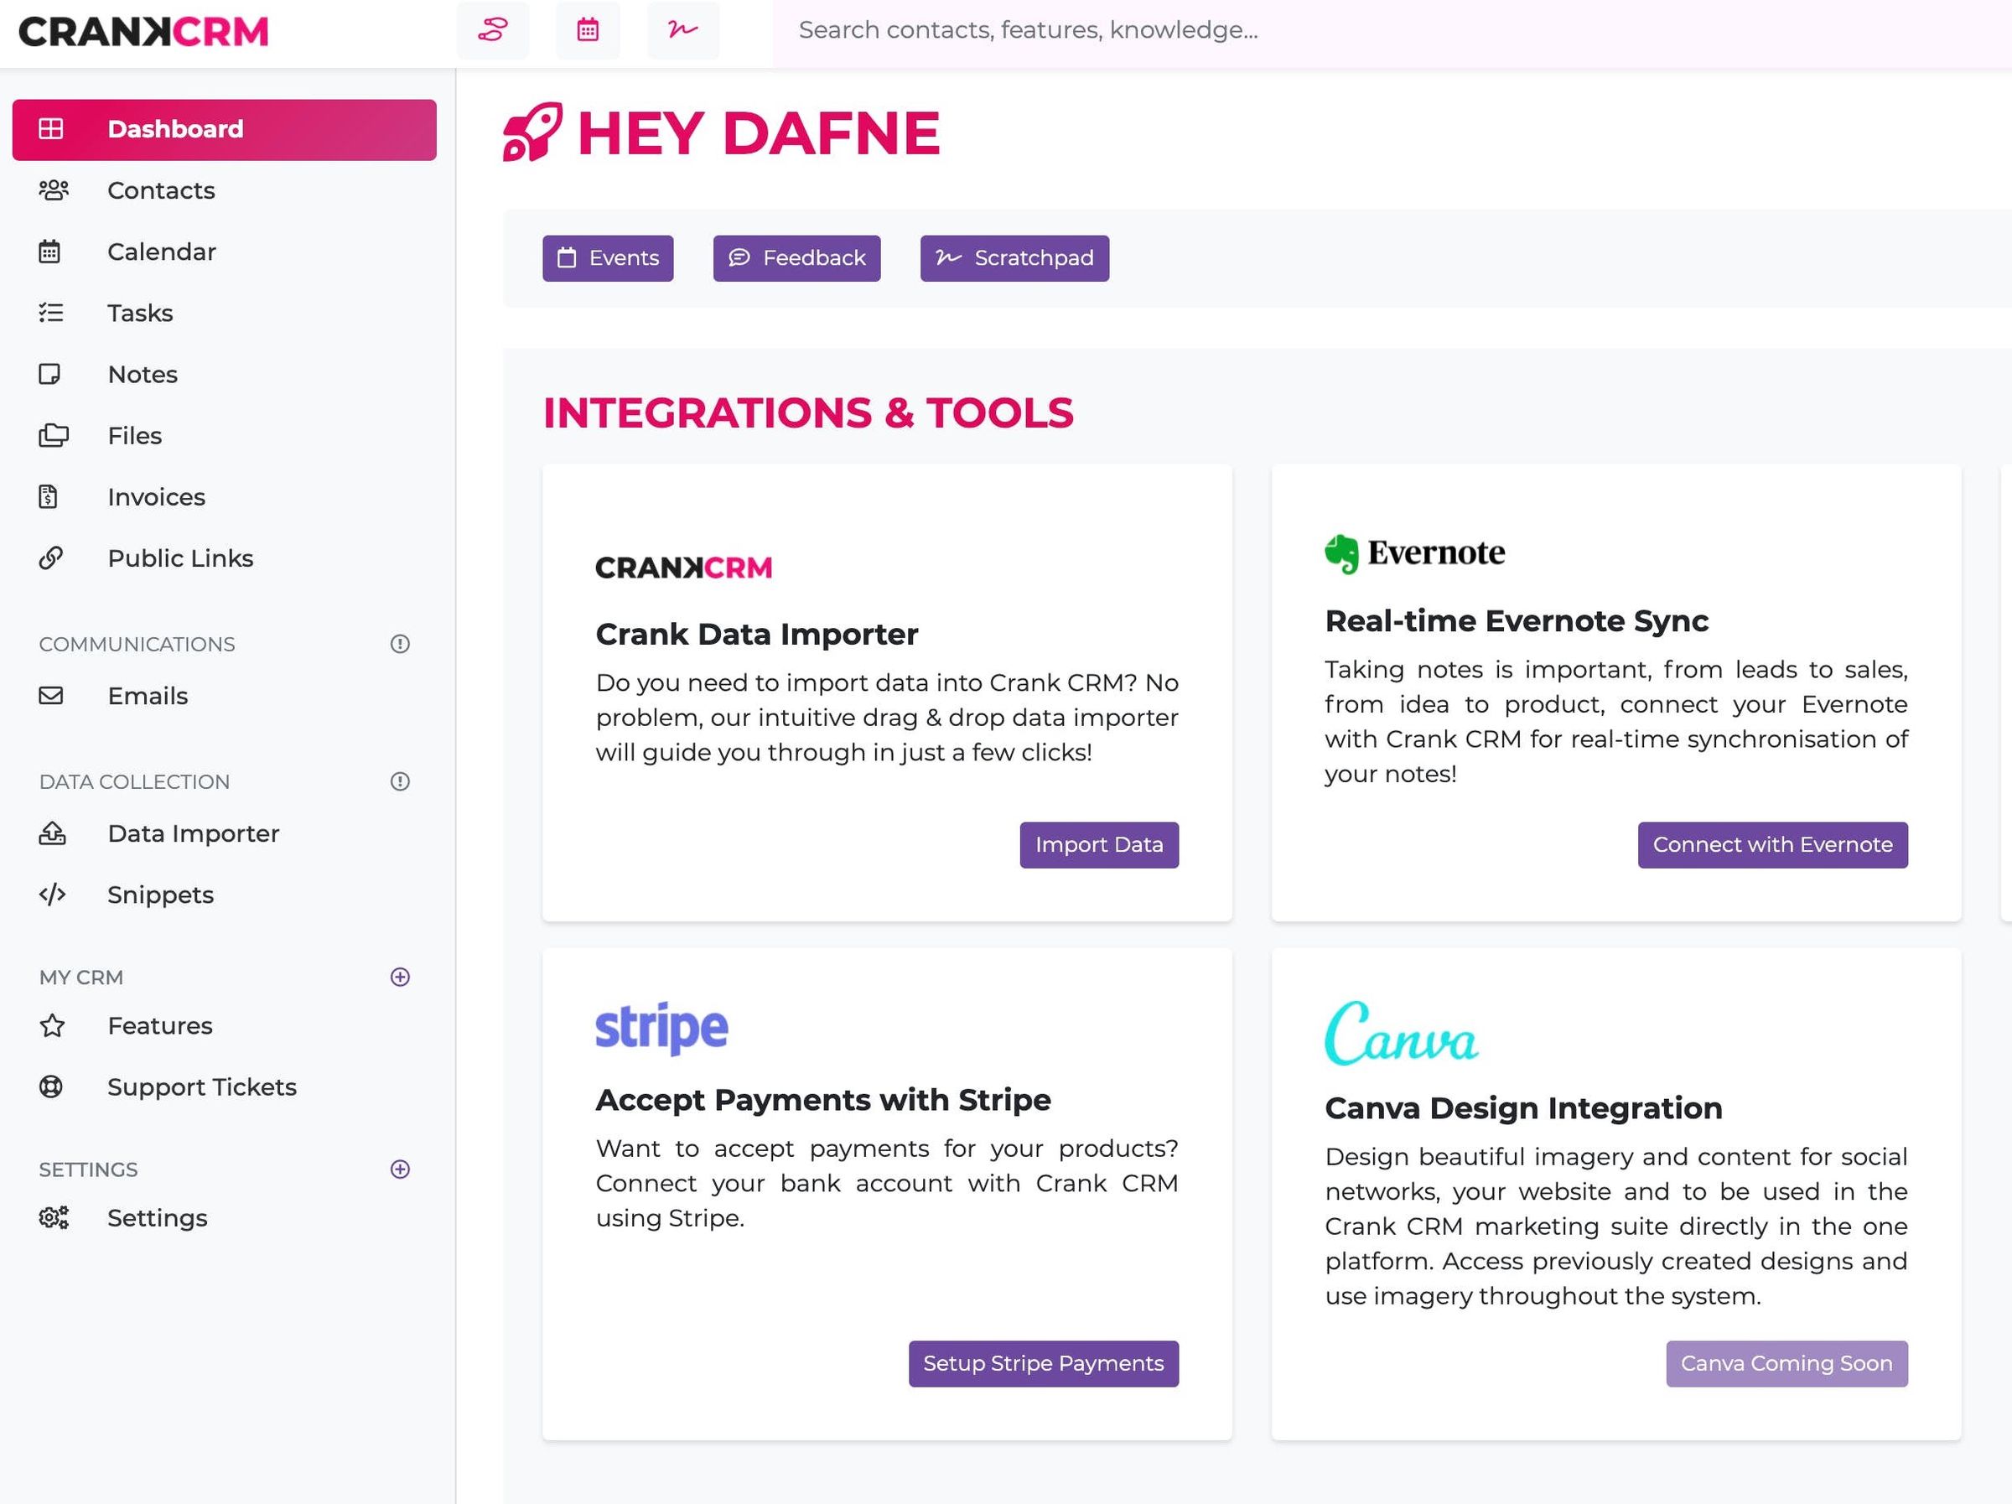The height and width of the screenshot is (1504, 2012).
Task: Click the info icon next to COMMUNICATIONS
Action: pos(401,643)
